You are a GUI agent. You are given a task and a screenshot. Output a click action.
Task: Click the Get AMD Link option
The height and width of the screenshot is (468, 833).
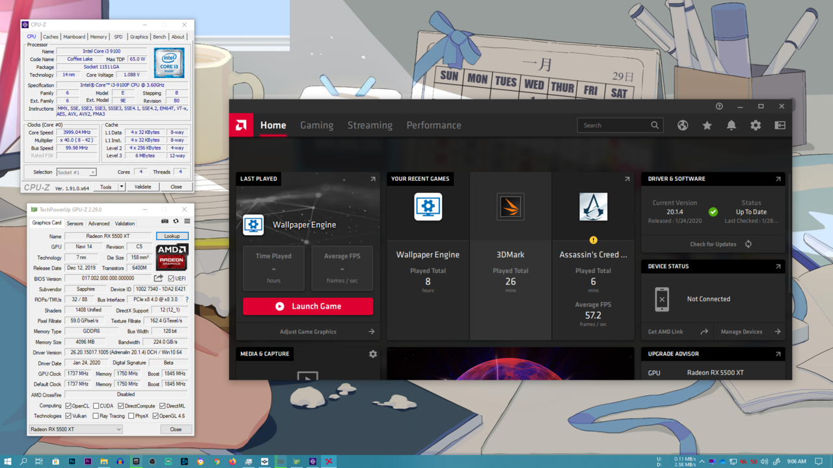(x=666, y=331)
